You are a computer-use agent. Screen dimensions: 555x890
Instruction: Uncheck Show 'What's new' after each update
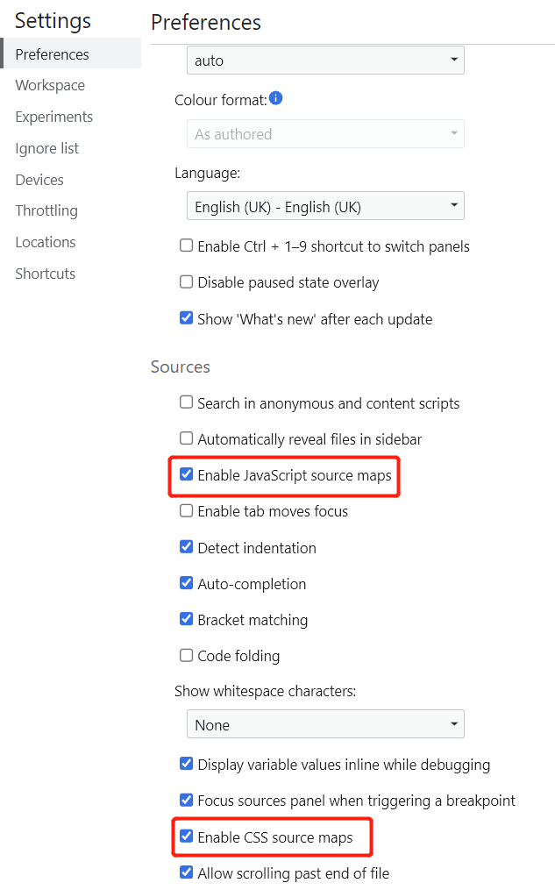tap(186, 317)
